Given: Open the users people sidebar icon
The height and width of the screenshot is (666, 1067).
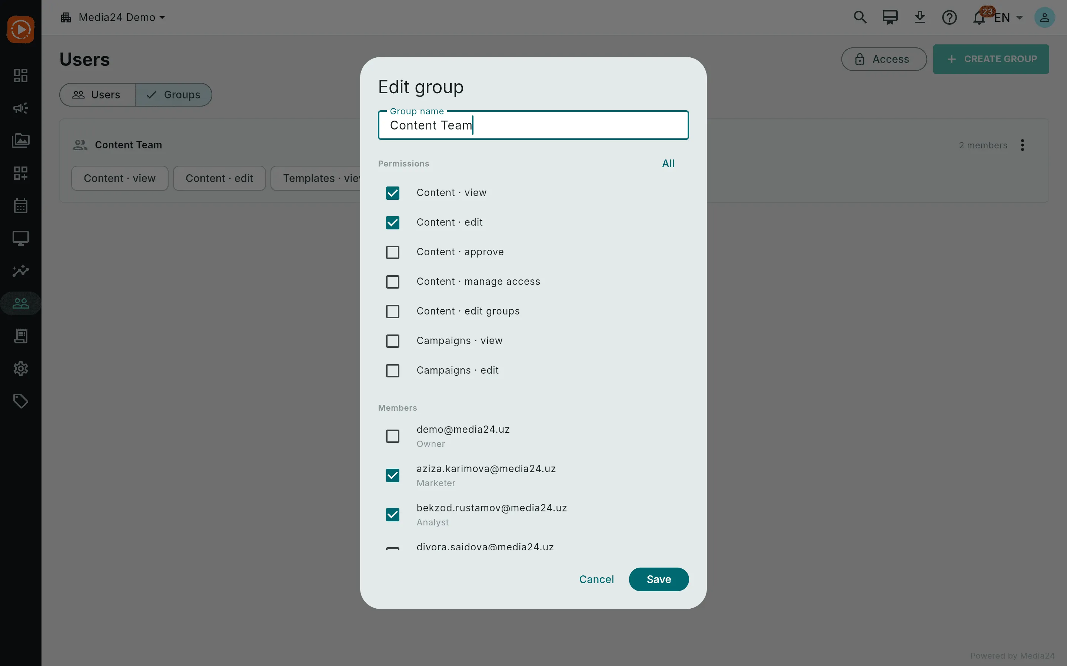Looking at the screenshot, I should pos(20,303).
